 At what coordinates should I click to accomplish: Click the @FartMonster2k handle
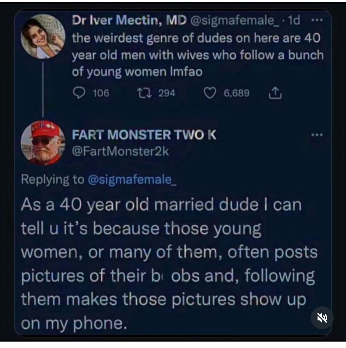(120, 151)
